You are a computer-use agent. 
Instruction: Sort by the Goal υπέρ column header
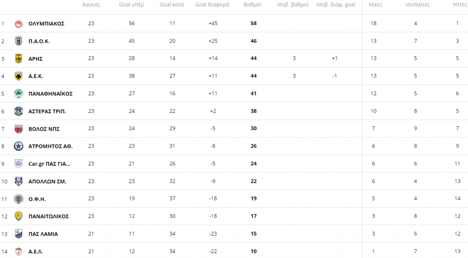click(x=135, y=5)
